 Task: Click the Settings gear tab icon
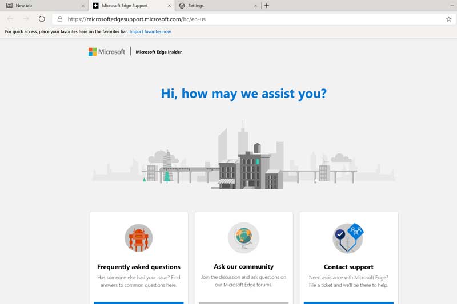[182, 6]
